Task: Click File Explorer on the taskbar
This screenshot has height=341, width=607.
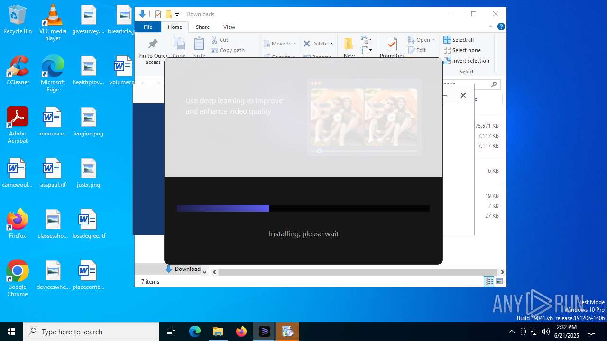Action: 218,332
